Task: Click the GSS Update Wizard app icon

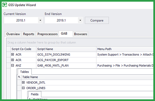Action: pos(5,5)
